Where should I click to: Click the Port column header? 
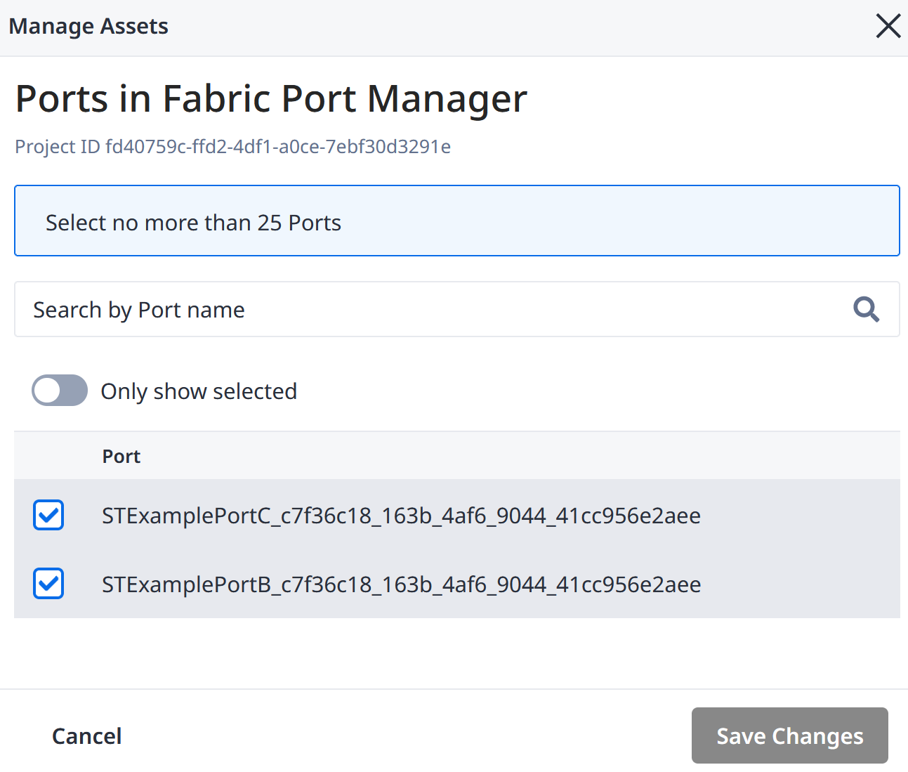click(x=121, y=457)
